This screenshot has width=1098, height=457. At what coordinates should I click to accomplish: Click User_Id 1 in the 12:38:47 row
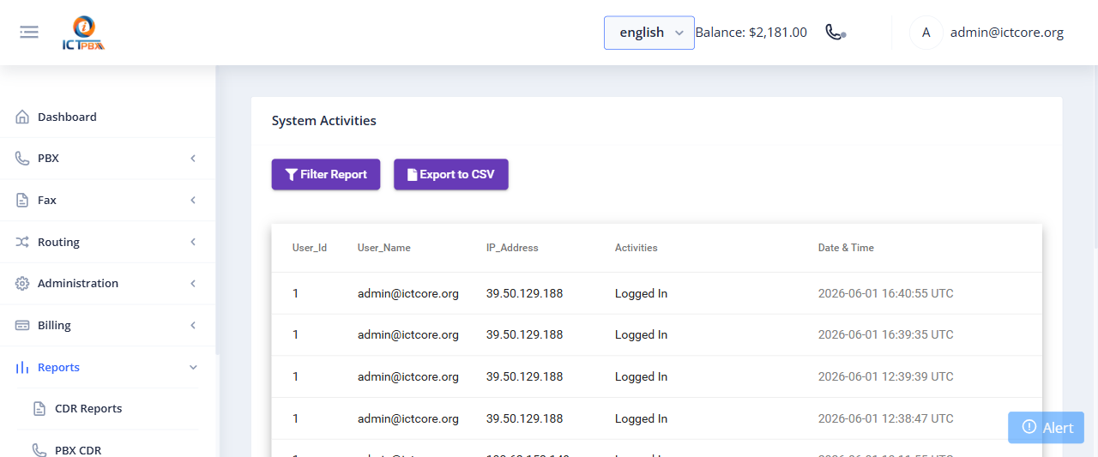tap(296, 418)
